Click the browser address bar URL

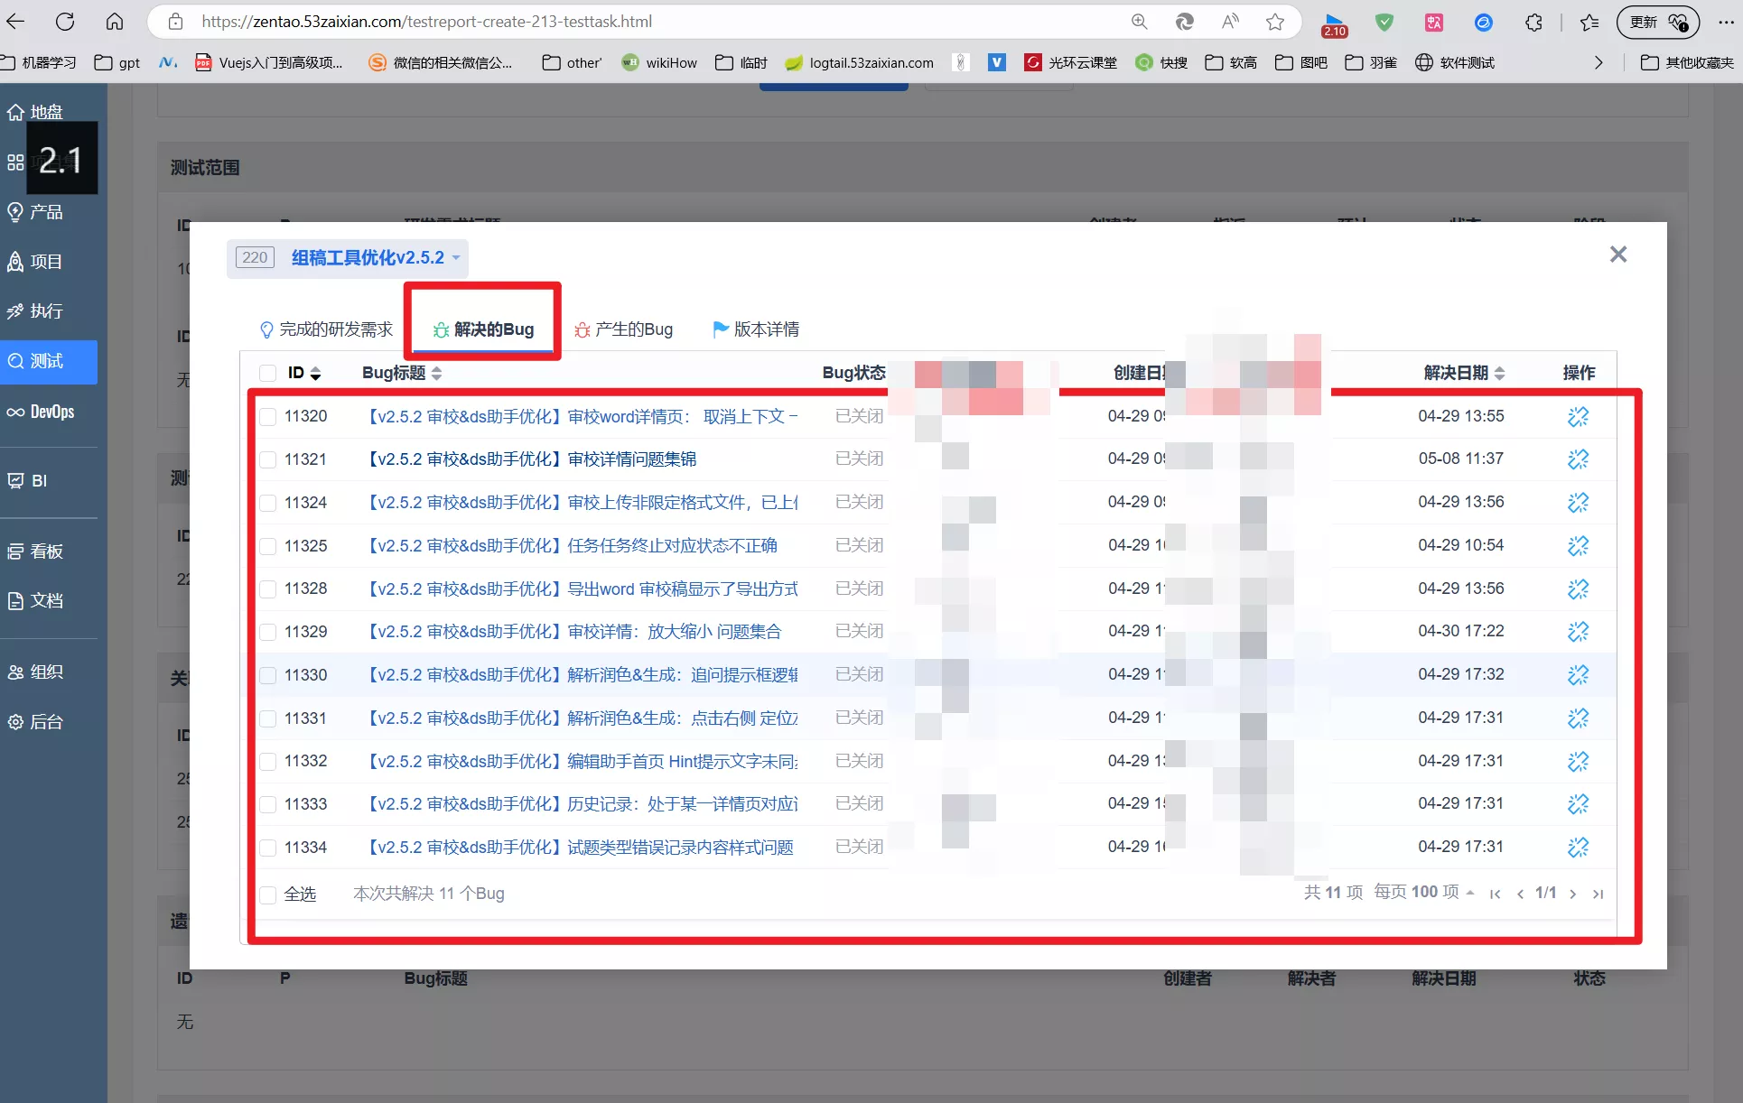(x=426, y=22)
